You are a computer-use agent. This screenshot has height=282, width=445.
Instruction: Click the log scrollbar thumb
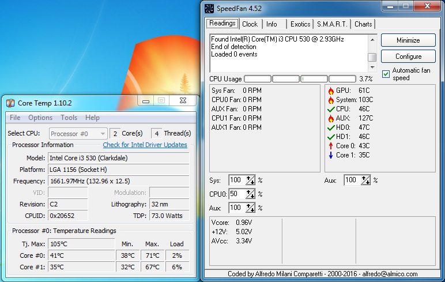click(x=372, y=57)
